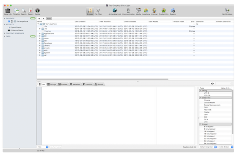Open Evidence Status in the sidebar
This screenshot has height=155, width=237.
[x=16, y=30]
